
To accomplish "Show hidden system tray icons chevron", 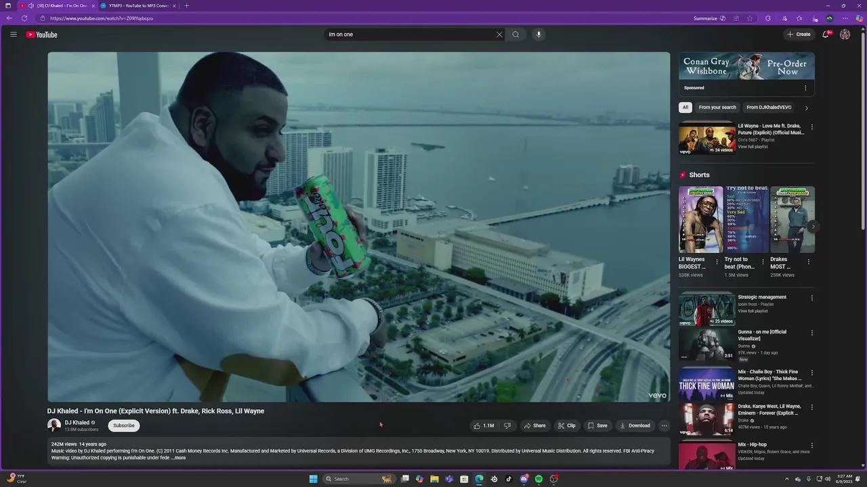I will click(786, 479).
